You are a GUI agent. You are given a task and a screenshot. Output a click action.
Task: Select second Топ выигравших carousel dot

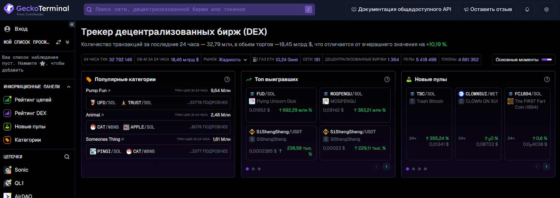coord(253,169)
